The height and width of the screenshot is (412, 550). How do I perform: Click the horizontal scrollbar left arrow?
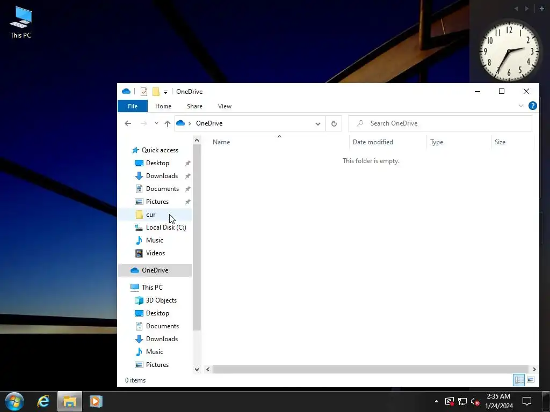tap(208, 369)
